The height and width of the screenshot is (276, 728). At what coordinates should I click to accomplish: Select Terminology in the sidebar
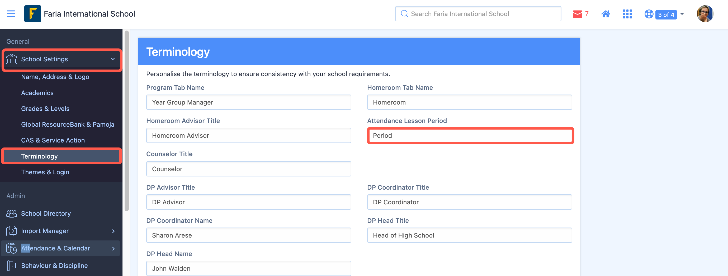click(x=40, y=156)
